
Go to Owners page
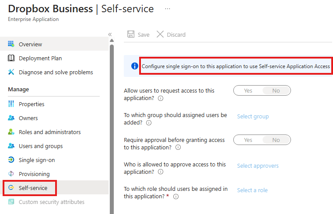click(x=54, y=118)
